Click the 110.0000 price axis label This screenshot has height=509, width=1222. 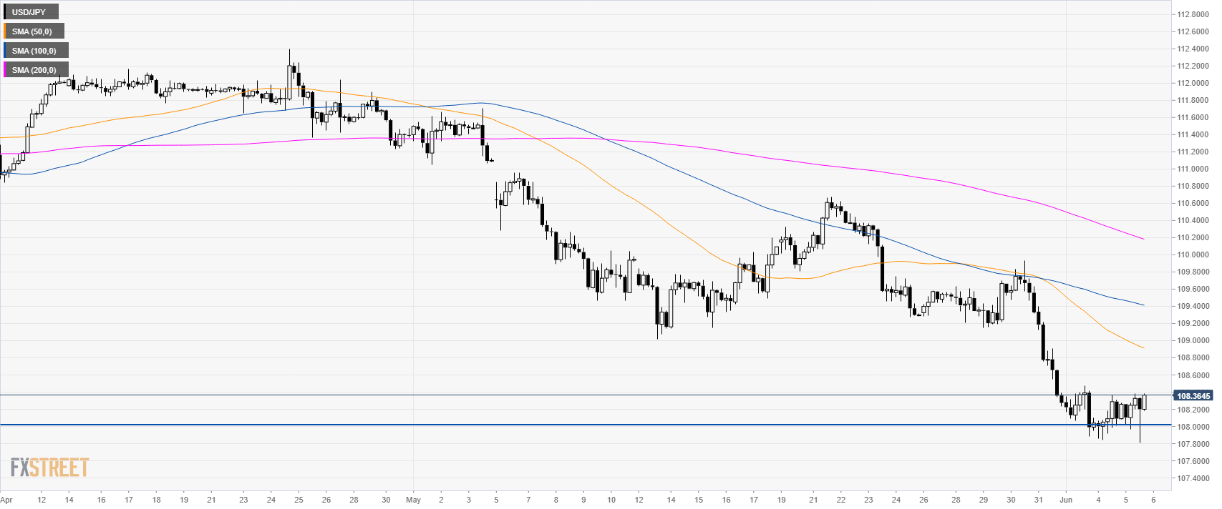click(x=1193, y=254)
